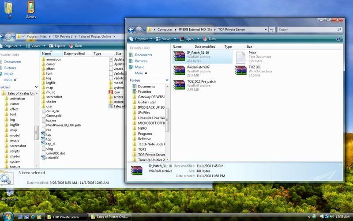Open the Pictures favorite link in right window
353x221 pixels.
(x=141, y=61)
